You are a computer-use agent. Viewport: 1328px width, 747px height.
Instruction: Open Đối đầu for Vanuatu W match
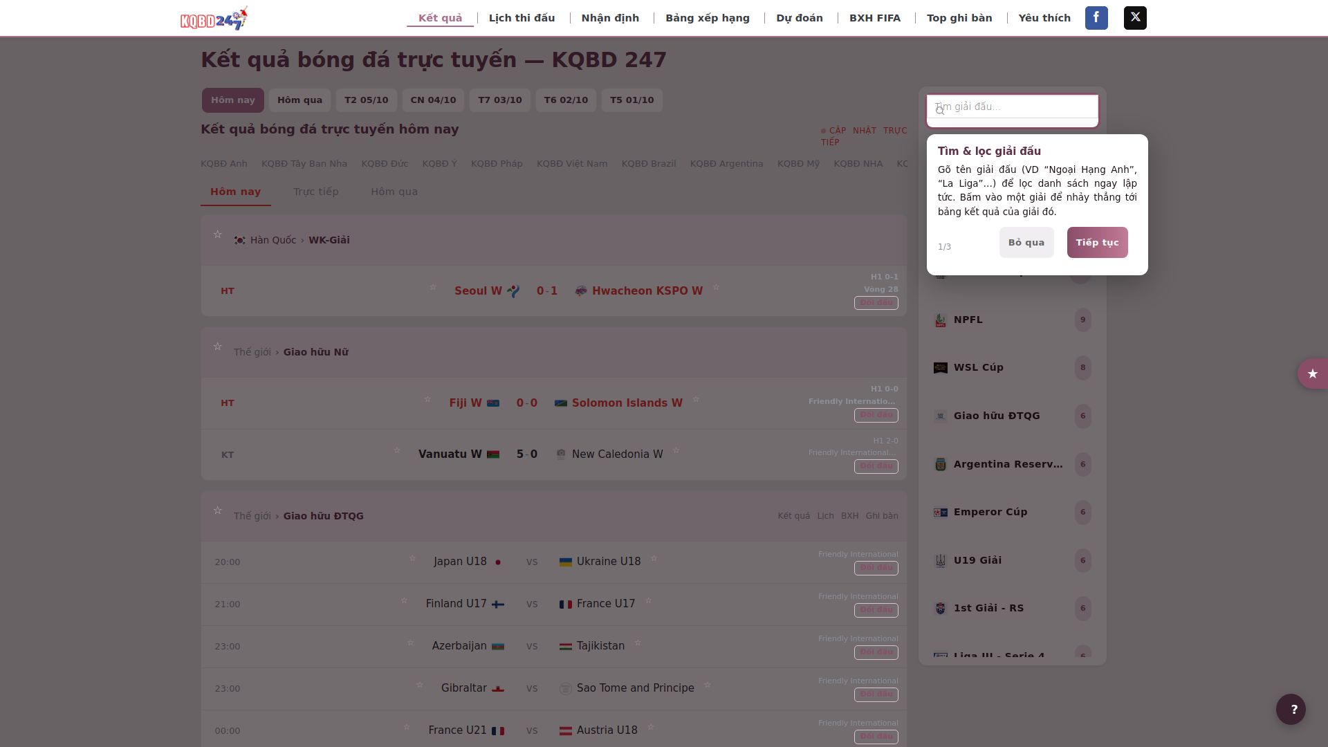pos(876,467)
